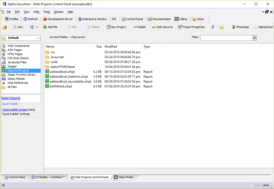Click the lightning bolt icon
The width and height of the screenshot is (274, 189).
tap(213, 27)
